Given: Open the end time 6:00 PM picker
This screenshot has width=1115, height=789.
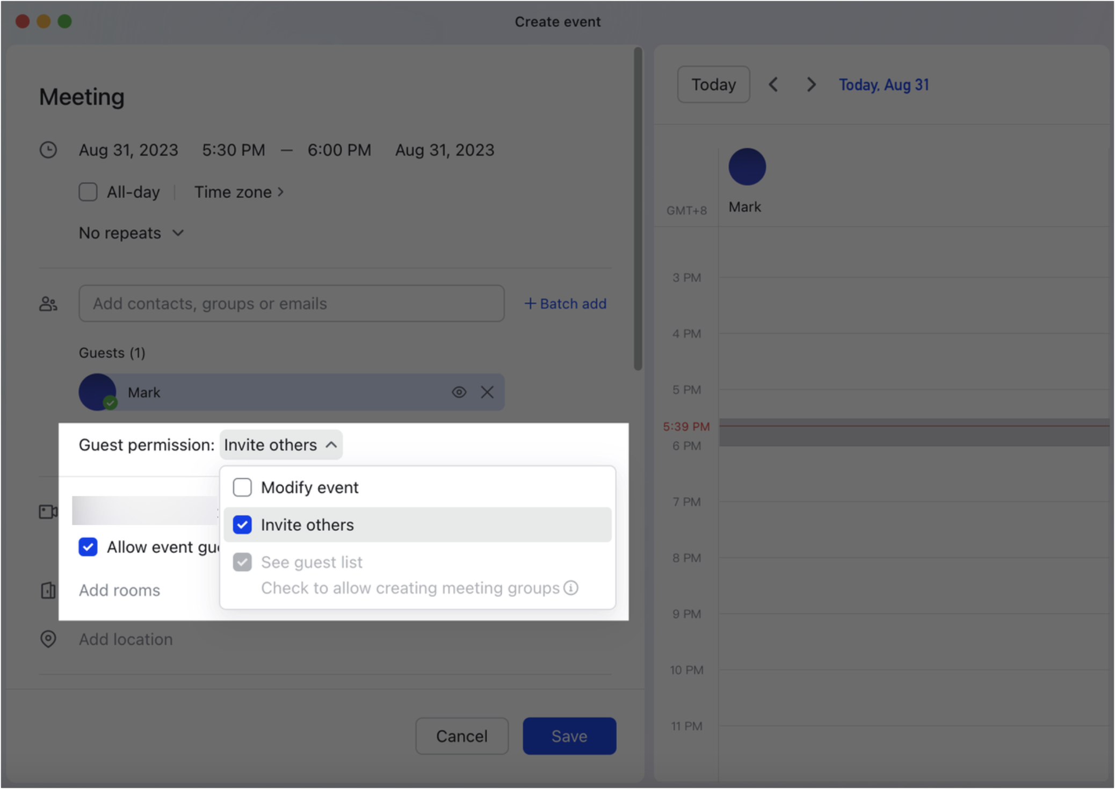Looking at the screenshot, I should point(339,150).
